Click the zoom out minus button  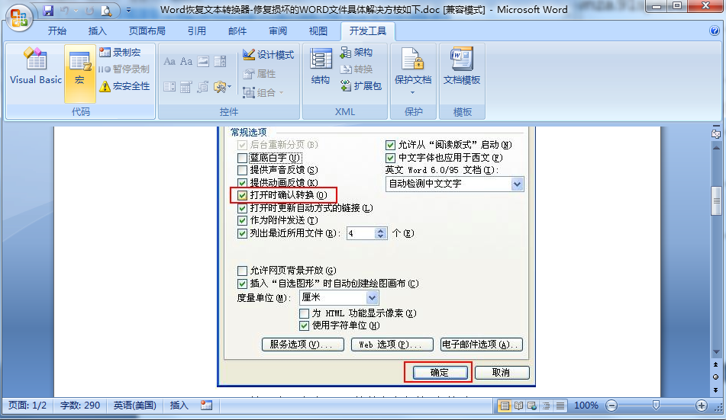point(611,406)
